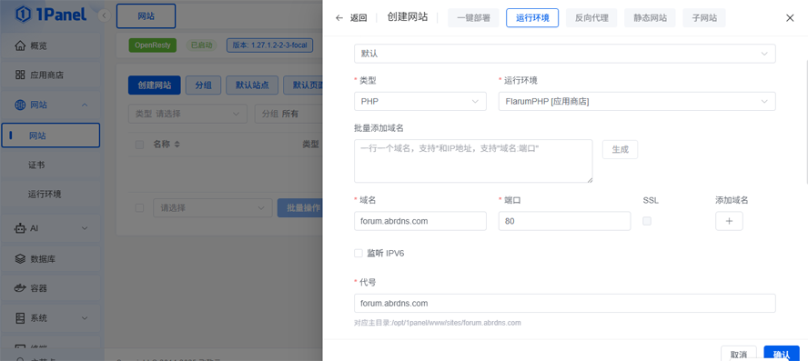Screen dimensions: 808x361
Task: Open 概览 overview home icon
Action: click(20, 45)
